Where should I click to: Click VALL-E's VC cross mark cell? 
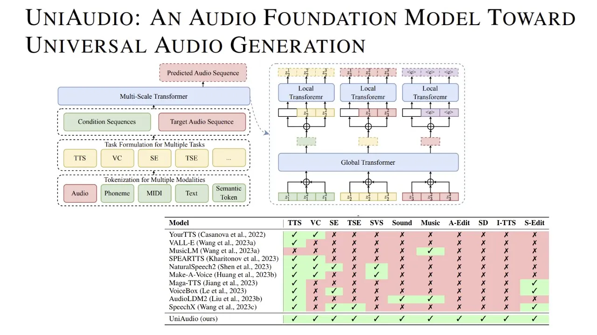pos(316,243)
